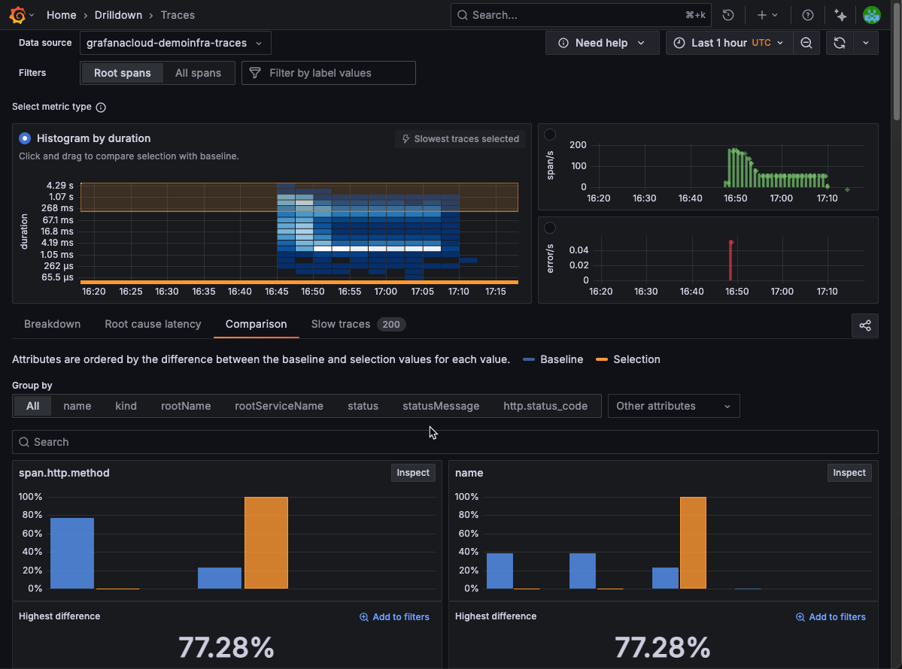Open the refresh interval dropdown arrow
Screen dimensions: 902x669
point(865,43)
